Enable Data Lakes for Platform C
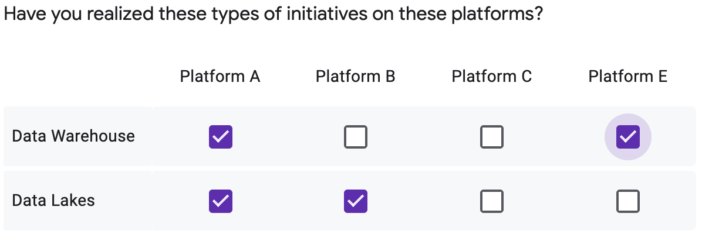Image resolution: width=702 pixels, height=234 pixels. pos(492,201)
